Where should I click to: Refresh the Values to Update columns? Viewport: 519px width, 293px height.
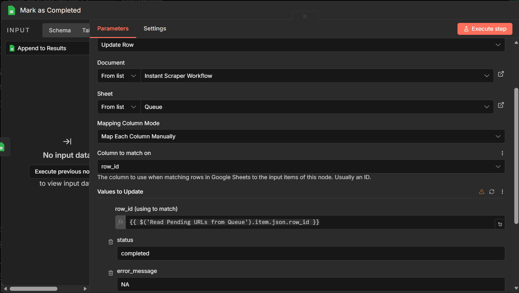[x=492, y=192]
